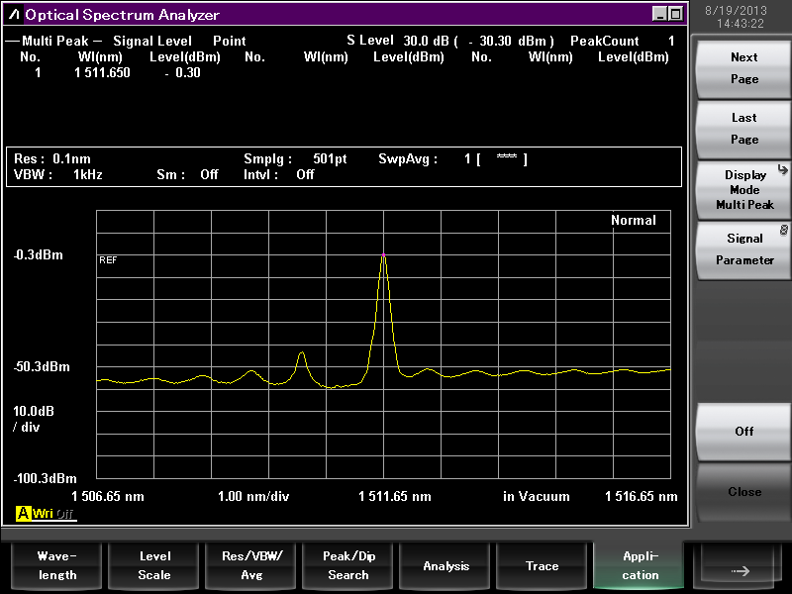Click the start wavelength 1 506.65 nm

point(108,497)
